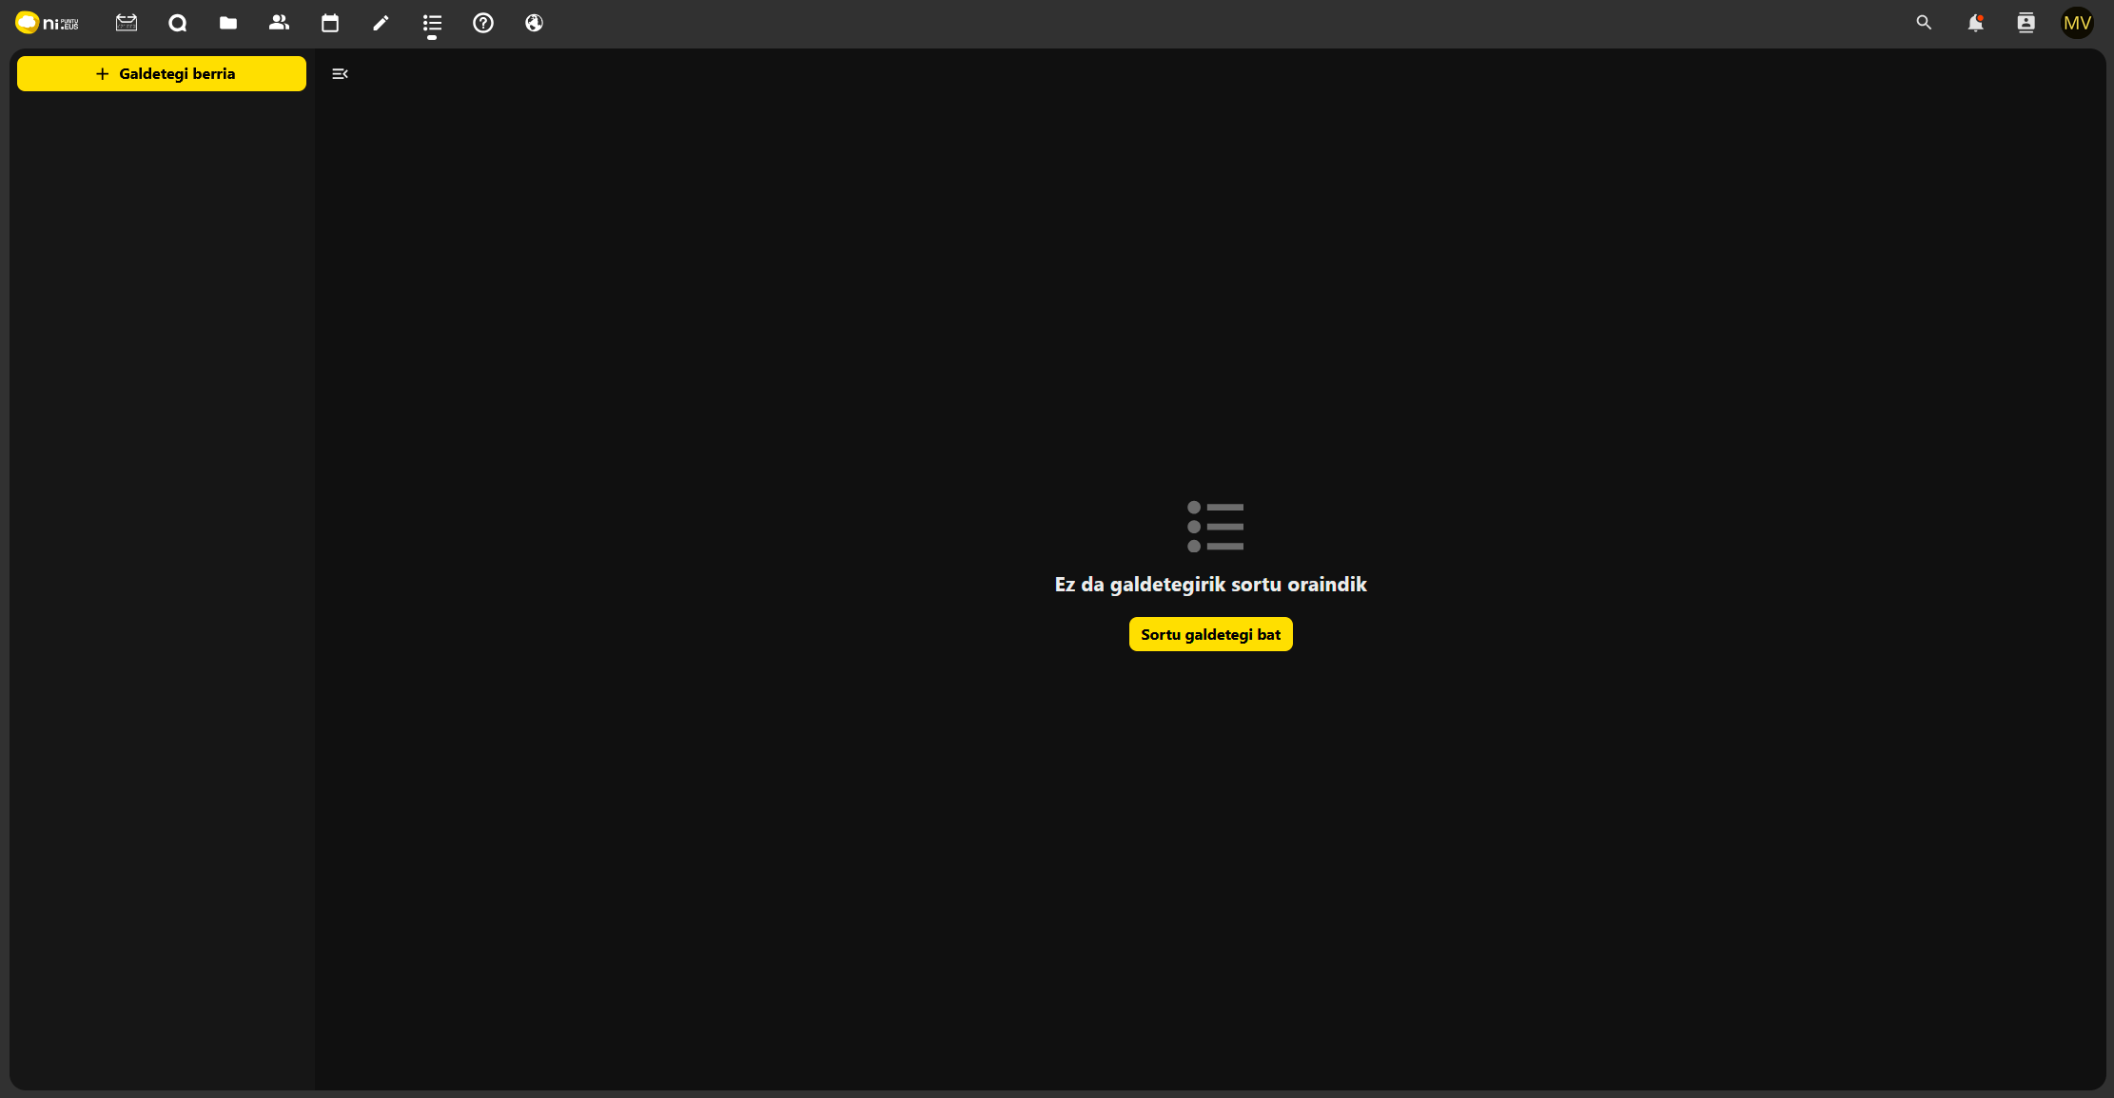Open the Forms list app
The image size is (2114, 1098).
point(432,23)
